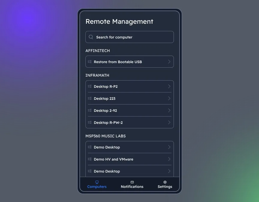Switch to the Notifications tab
The image size is (259, 202).
132,185
